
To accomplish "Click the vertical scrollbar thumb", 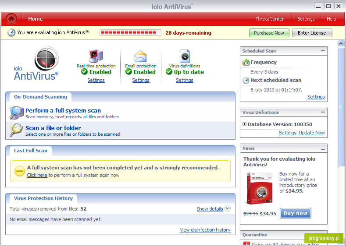I will pos(341,107).
